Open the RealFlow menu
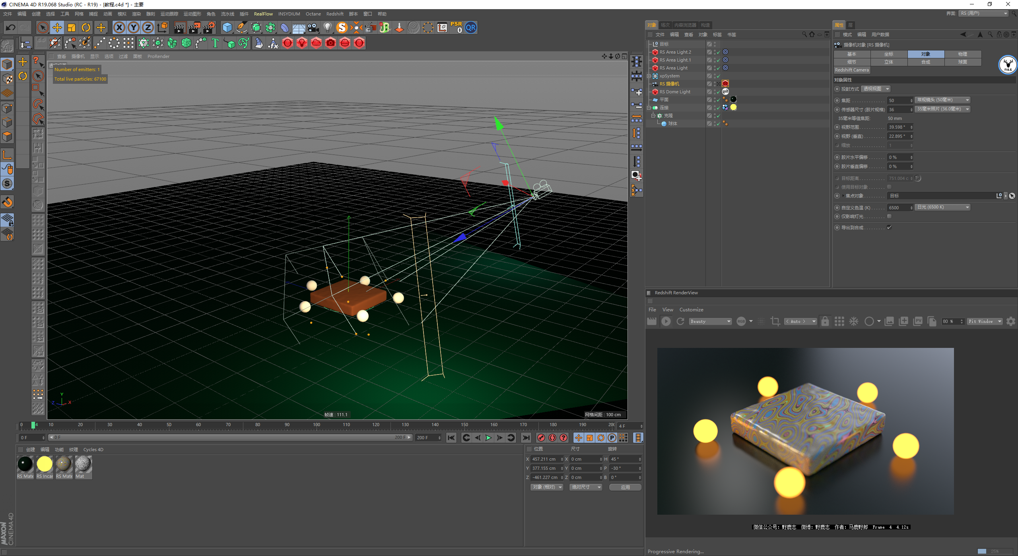The width and height of the screenshot is (1018, 556). tap(263, 14)
